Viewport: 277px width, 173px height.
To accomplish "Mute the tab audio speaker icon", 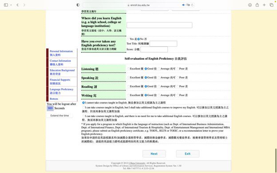I will (183, 5).
